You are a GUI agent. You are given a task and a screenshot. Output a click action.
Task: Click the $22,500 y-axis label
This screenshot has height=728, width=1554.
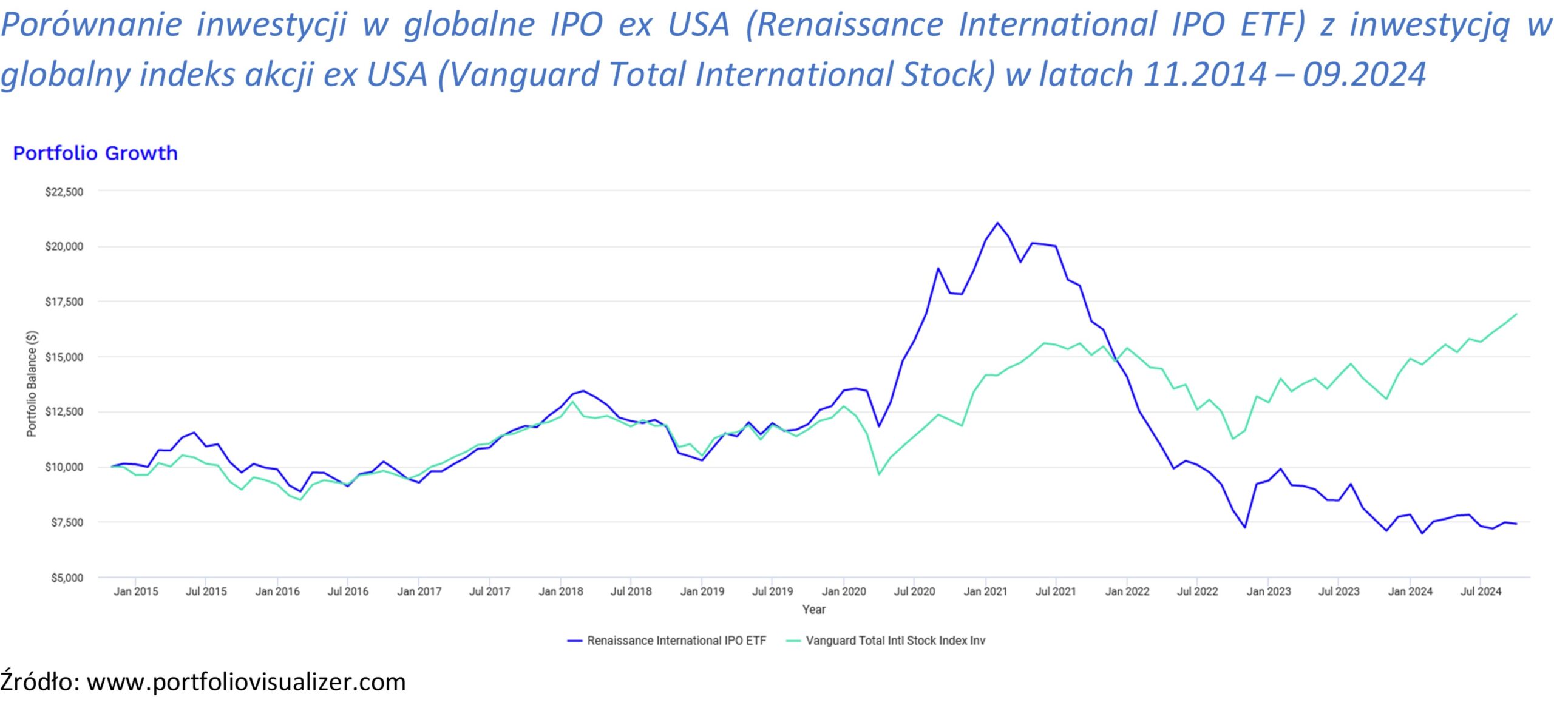coord(64,192)
